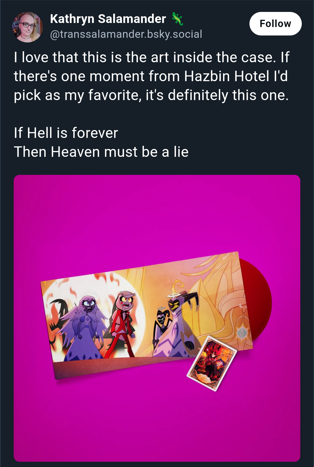Click the lizard emoji beside the name

(x=177, y=19)
